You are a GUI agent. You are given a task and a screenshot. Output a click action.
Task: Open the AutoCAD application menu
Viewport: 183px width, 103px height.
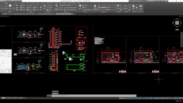click(1, 1)
